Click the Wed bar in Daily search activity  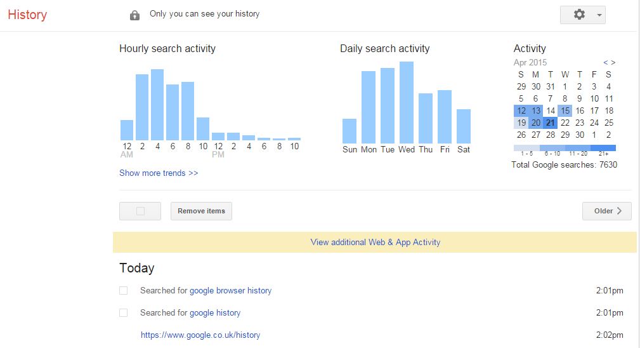(x=407, y=102)
